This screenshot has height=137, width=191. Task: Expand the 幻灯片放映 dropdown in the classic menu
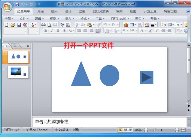click(x=120, y=18)
